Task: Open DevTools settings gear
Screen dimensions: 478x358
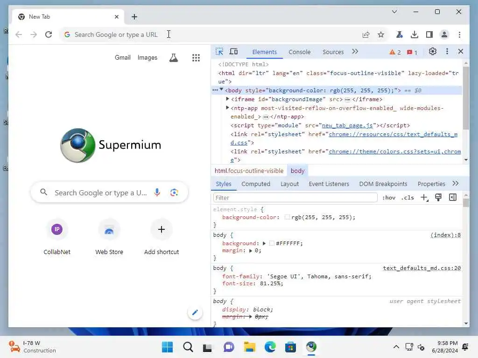Action: (x=432, y=51)
